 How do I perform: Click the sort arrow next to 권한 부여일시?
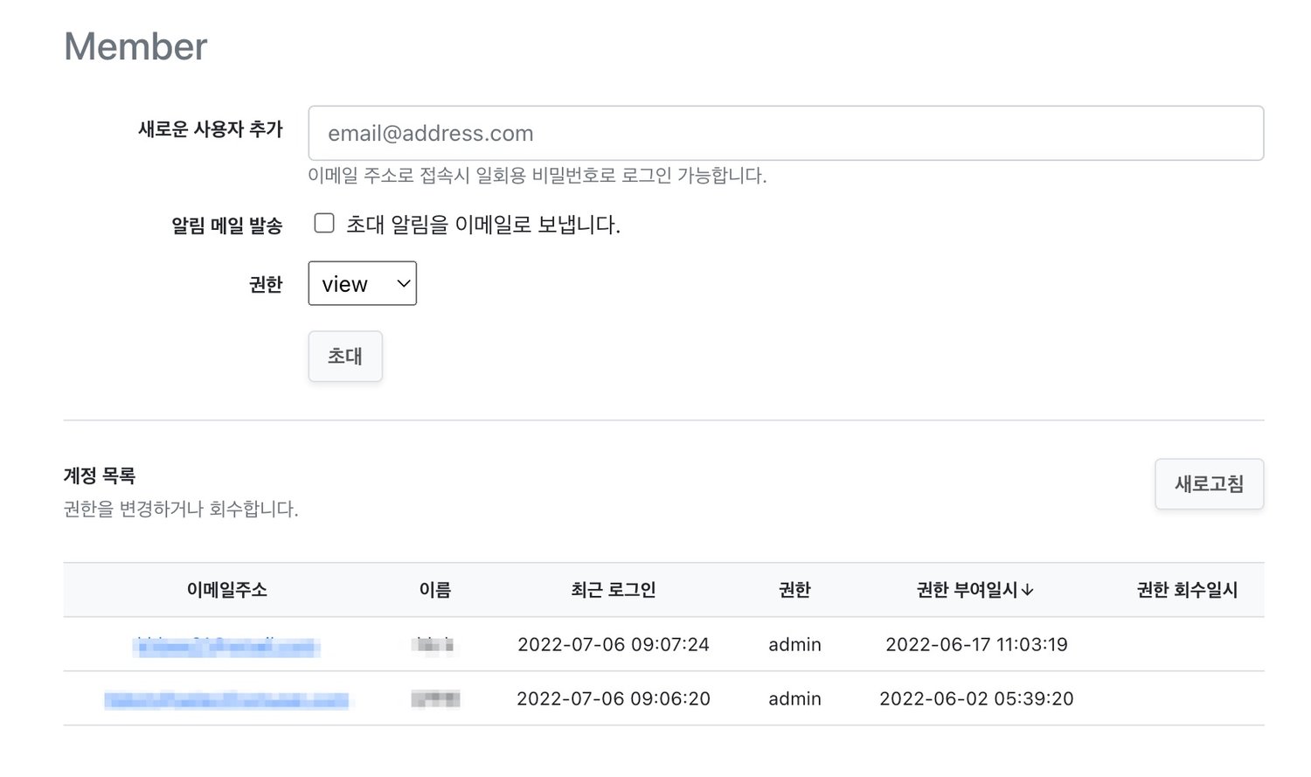[1028, 591]
